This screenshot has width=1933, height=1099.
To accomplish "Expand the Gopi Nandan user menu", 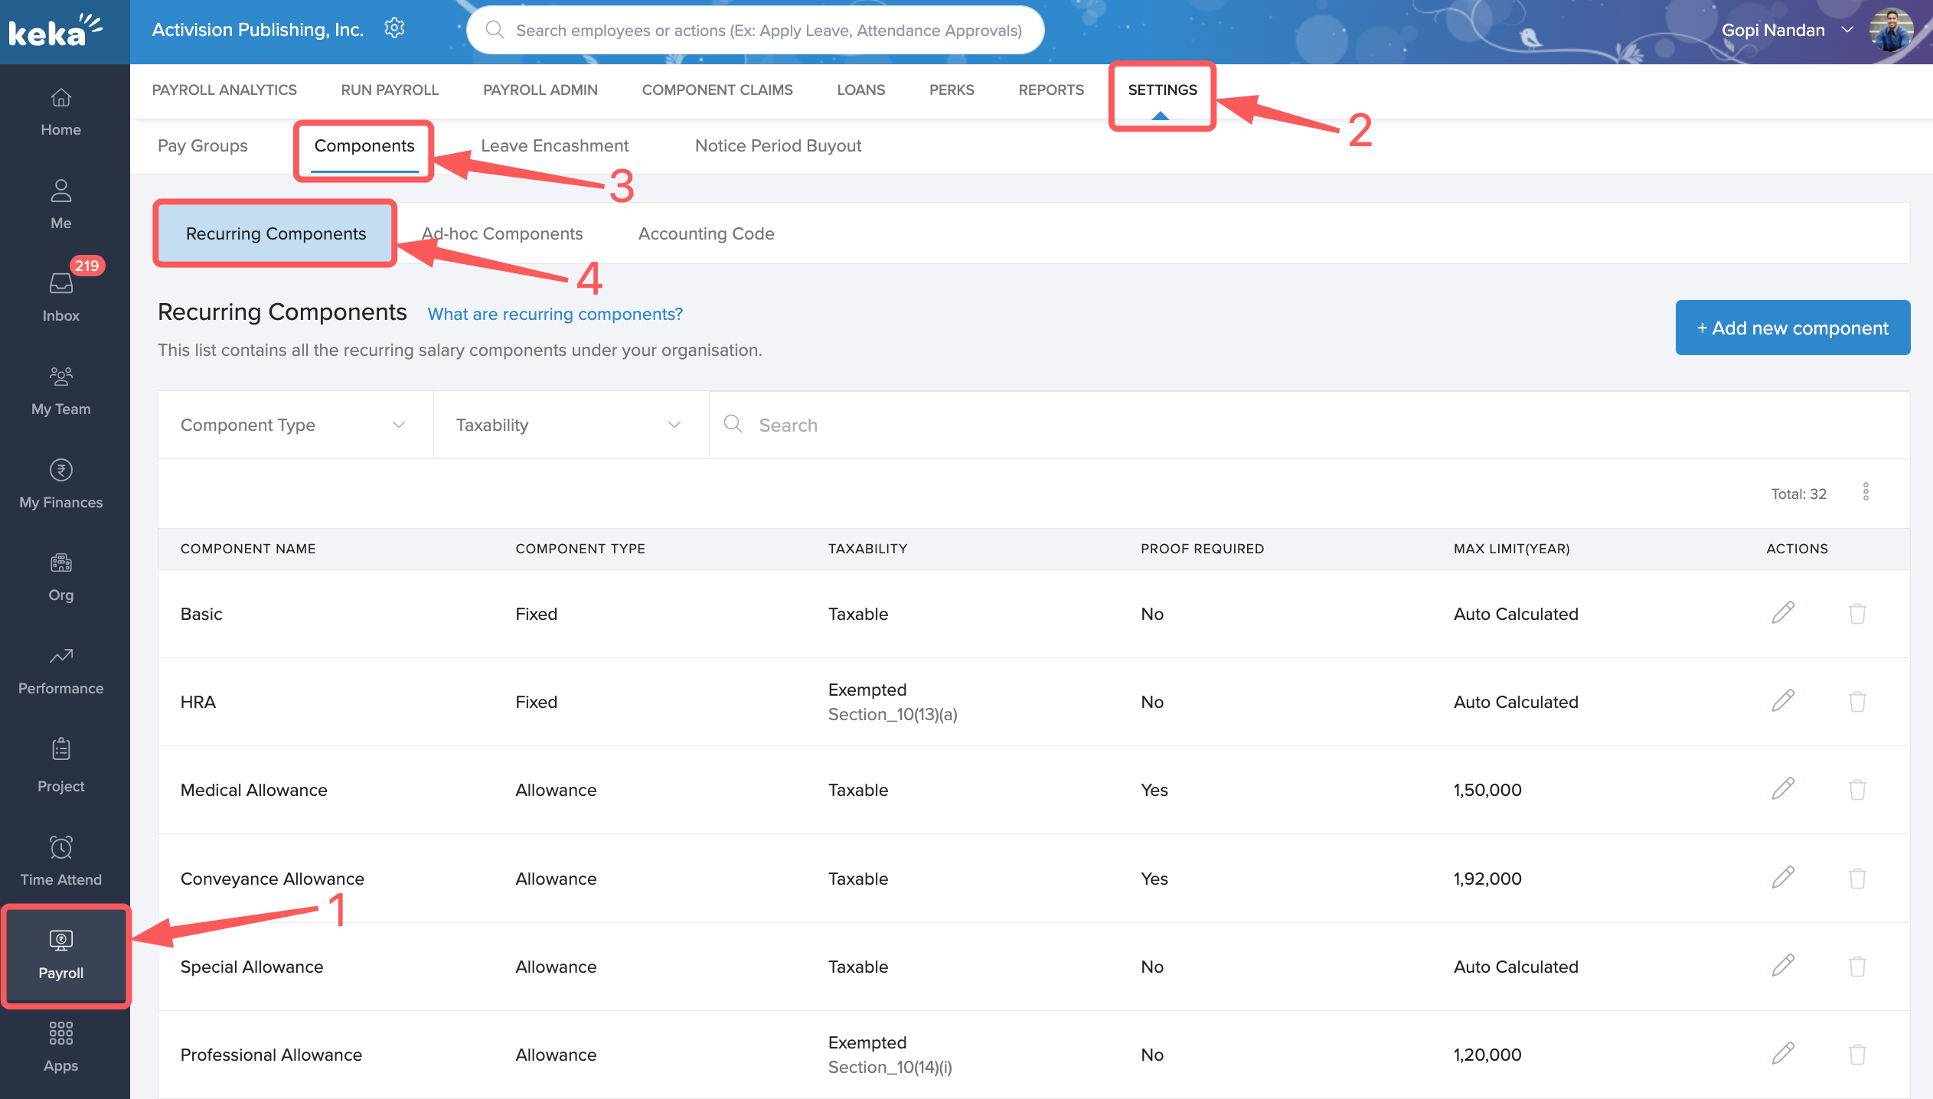I will point(1848,30).
